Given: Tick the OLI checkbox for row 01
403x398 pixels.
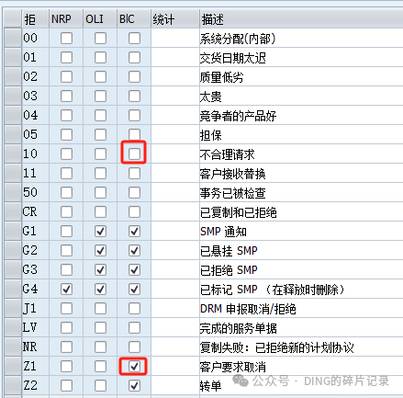Looking at the screenshot, I should click(100, 58).
